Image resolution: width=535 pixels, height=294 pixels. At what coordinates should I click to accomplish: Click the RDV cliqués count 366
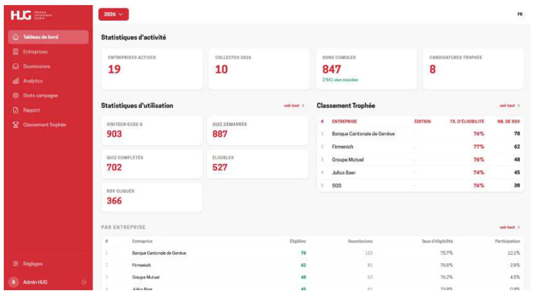114,201
